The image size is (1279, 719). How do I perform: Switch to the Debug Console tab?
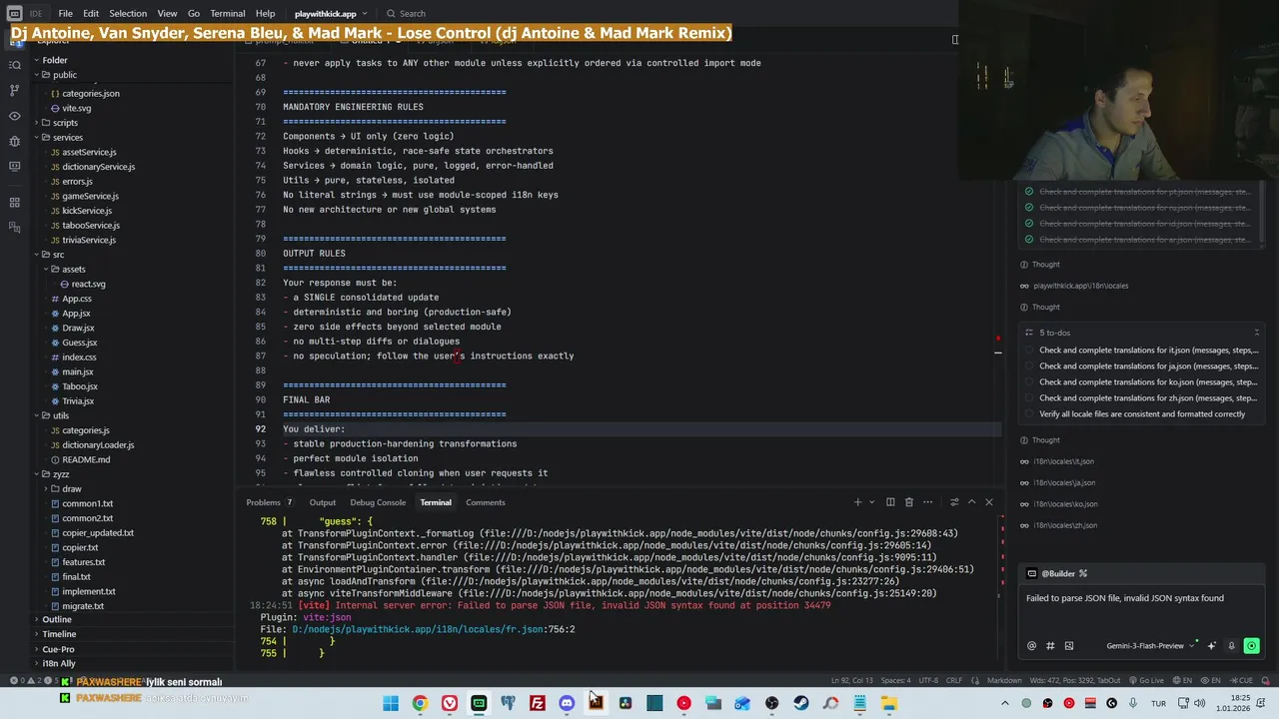coord(378,502)
